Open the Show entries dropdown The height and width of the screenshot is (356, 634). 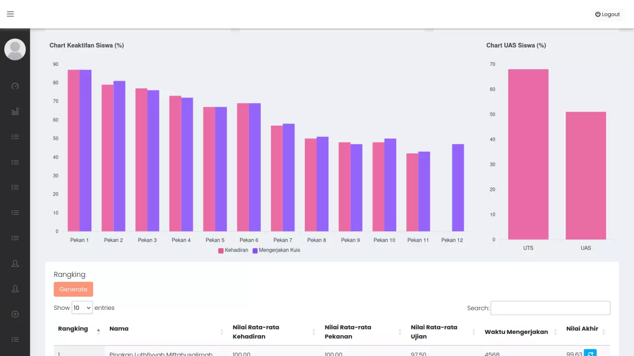pos(82,308)
